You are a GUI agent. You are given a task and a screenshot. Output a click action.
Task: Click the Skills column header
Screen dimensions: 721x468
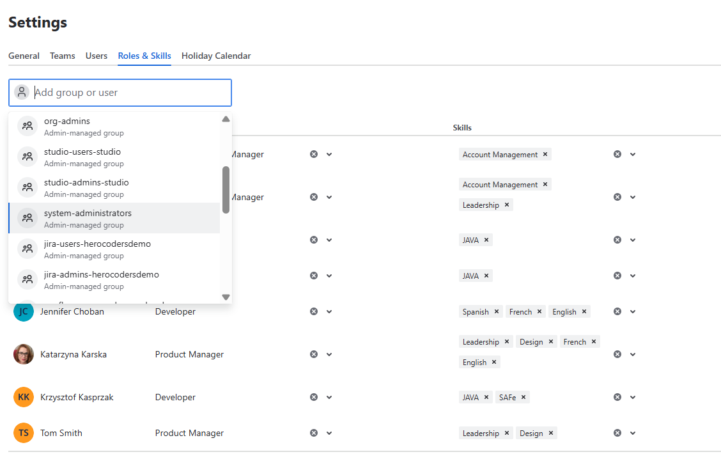pyautogui.click(x=462, y=128)
